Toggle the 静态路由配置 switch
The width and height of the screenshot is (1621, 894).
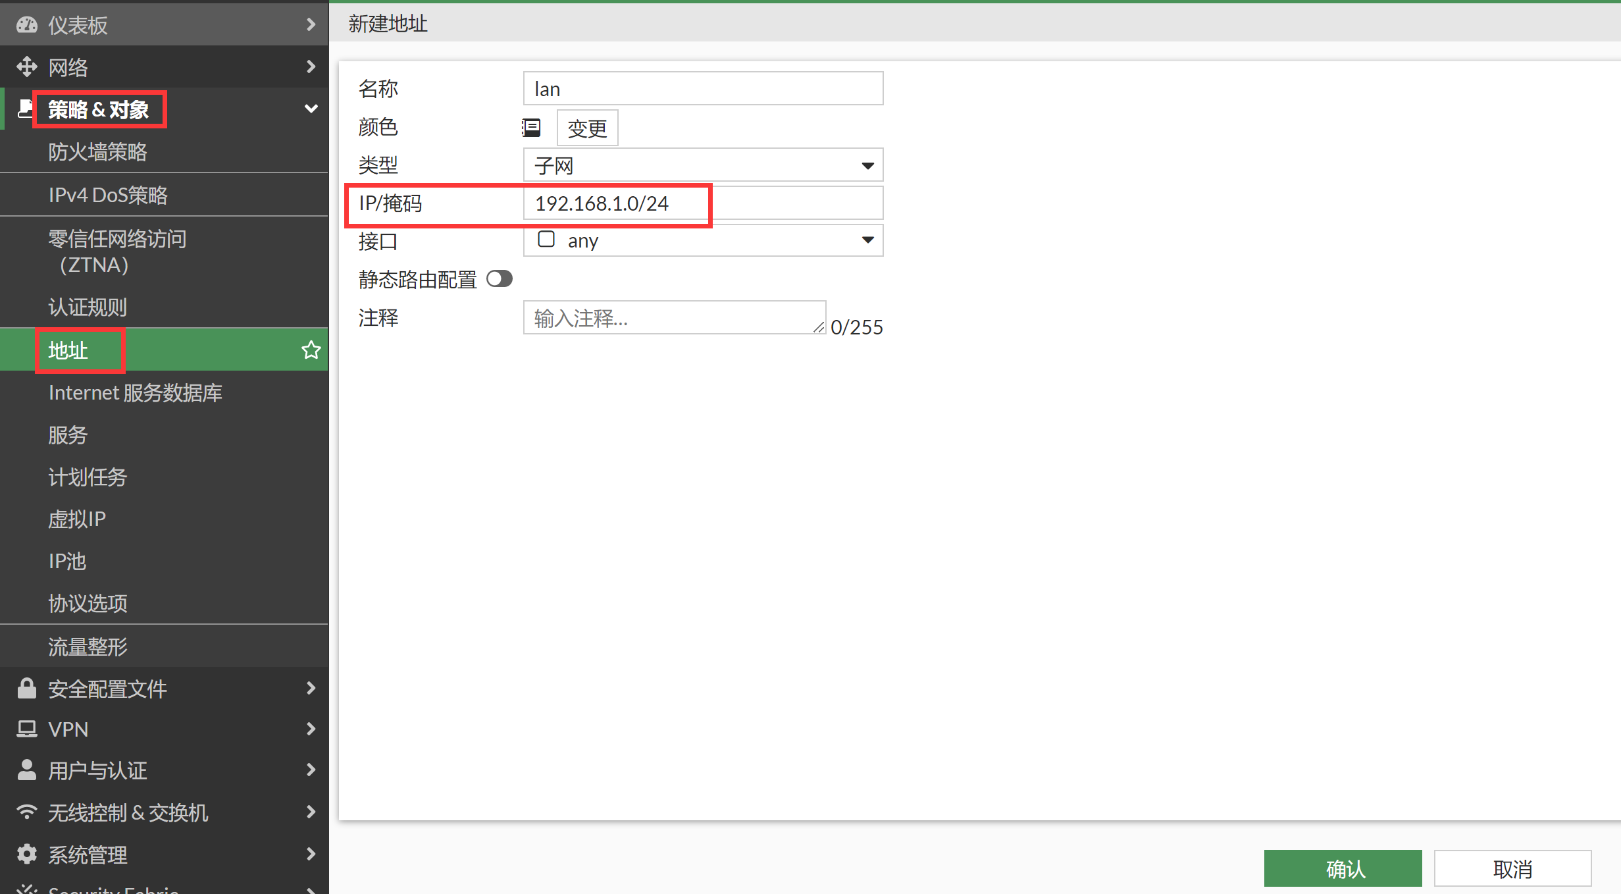pyautogui.click(x=499, y=279)
